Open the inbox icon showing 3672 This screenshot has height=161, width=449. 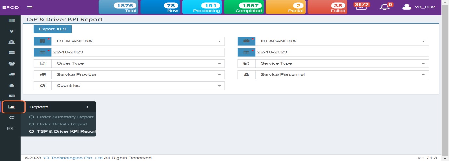click(x=361, y=7)
